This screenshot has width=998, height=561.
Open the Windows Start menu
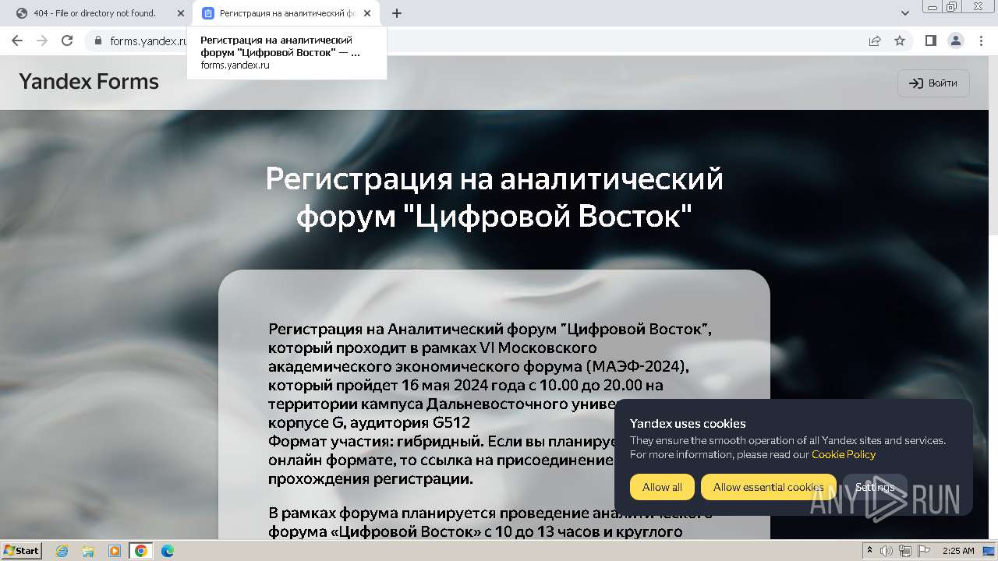[x=21, y=550]
